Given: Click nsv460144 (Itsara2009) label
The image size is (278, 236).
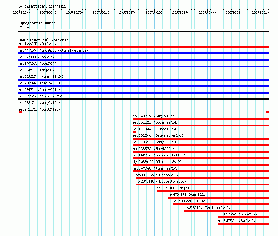Looking at the screenshot, I should (x=39, y=83).
